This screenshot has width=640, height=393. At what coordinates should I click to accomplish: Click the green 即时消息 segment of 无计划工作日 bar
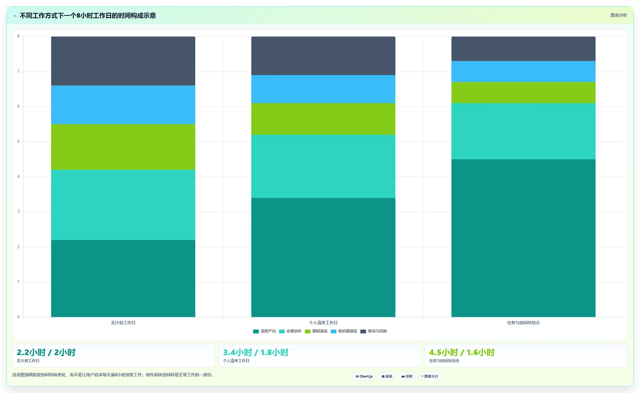point(123,147)
